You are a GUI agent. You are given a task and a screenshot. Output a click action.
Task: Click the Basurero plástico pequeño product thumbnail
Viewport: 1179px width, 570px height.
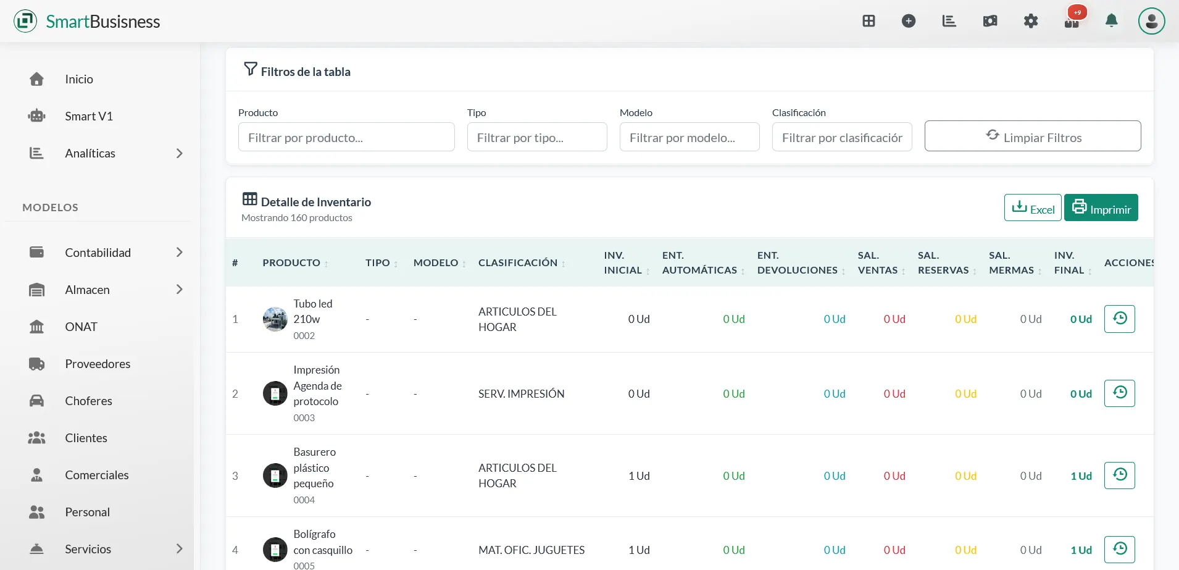pyautogui.click(x=275, y=476)
